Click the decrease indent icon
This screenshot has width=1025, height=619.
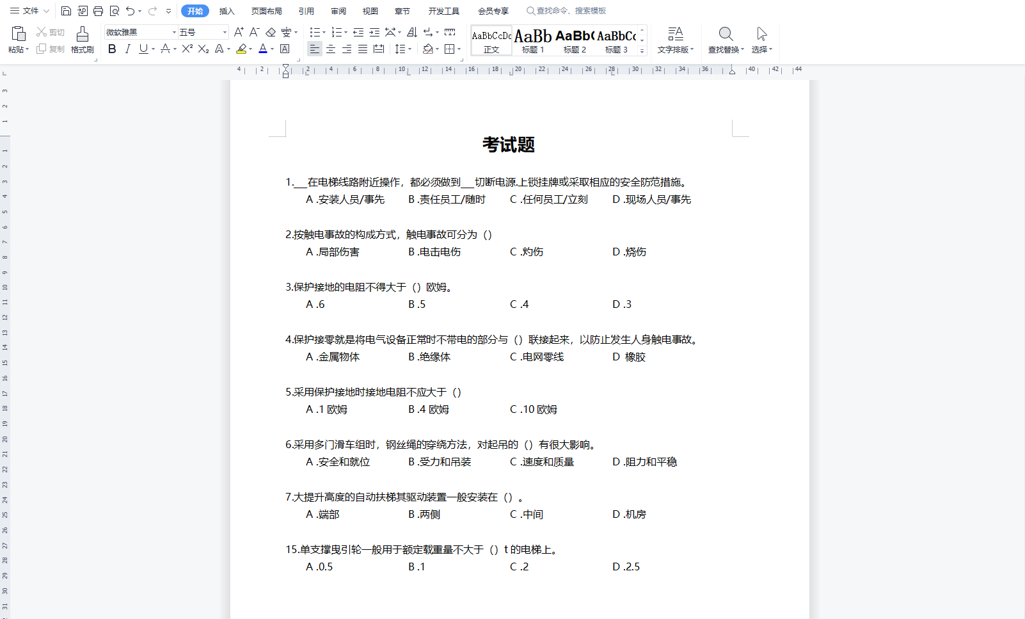pyautogui.click(x=358, y=32)
